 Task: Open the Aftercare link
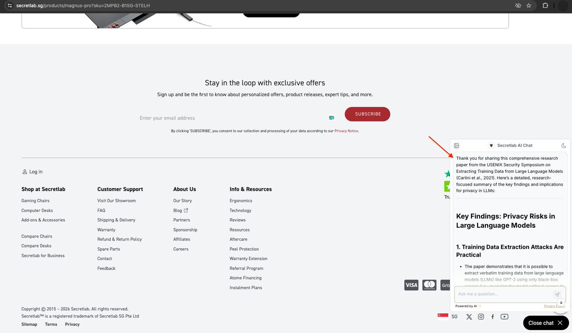(x=238, y=239)
